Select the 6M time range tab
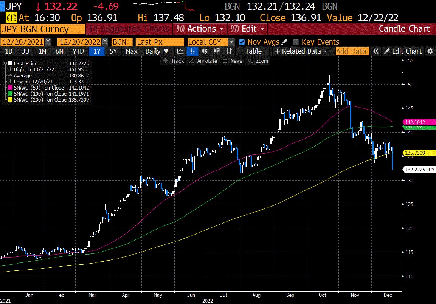Screen dimensions: 436x304 pyautogui.click(x=59, y=51)
